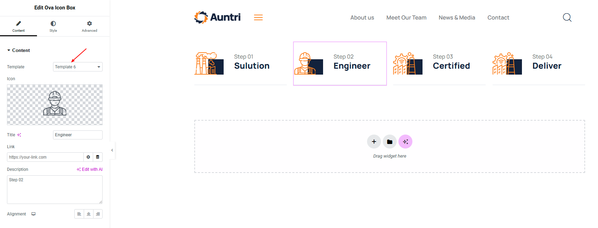Open AI builder sparkle button in drop area
Viewport: 598px width, 228px height.
pyautogui.click(x=405, y=142)
